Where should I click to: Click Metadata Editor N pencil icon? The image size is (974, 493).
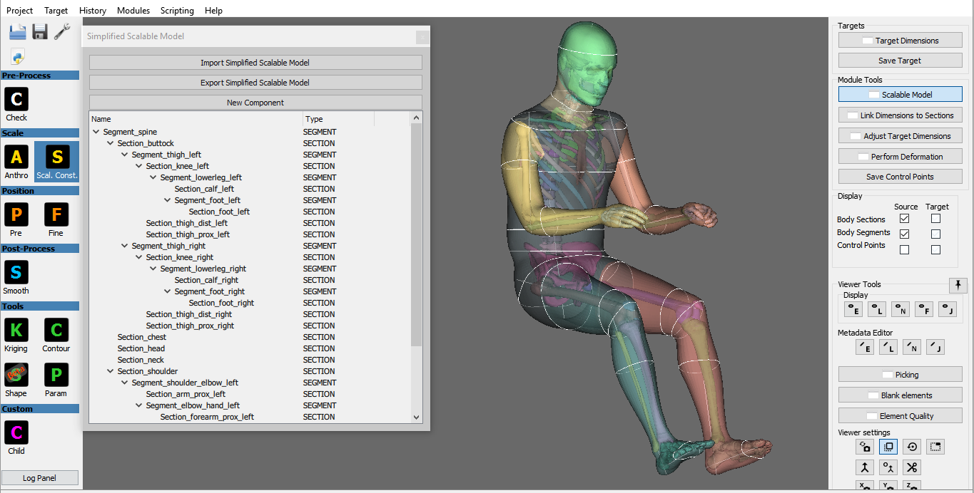912,347
